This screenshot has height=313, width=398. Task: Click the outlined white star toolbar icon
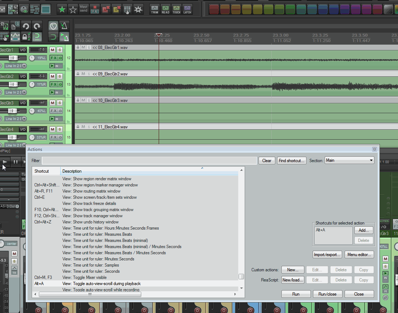pyautogui.click(x=73, y=10)
